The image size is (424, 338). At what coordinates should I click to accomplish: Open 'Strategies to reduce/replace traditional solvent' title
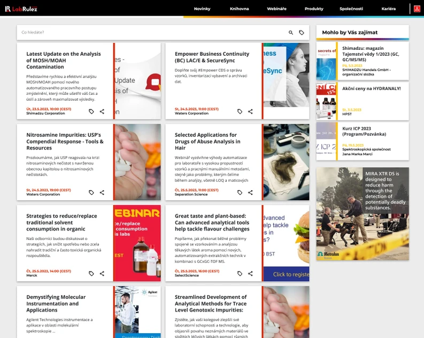point(61,222)
